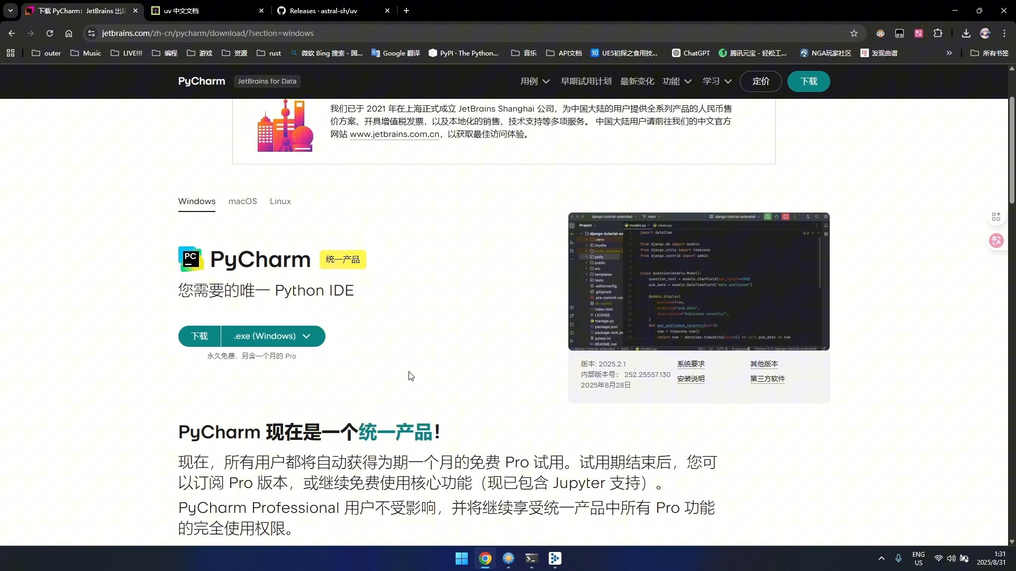Expand the 学习 navigation menu
Image resolution: width=1016 pixels, height=571 pixels.
click(x=717, y=81)
